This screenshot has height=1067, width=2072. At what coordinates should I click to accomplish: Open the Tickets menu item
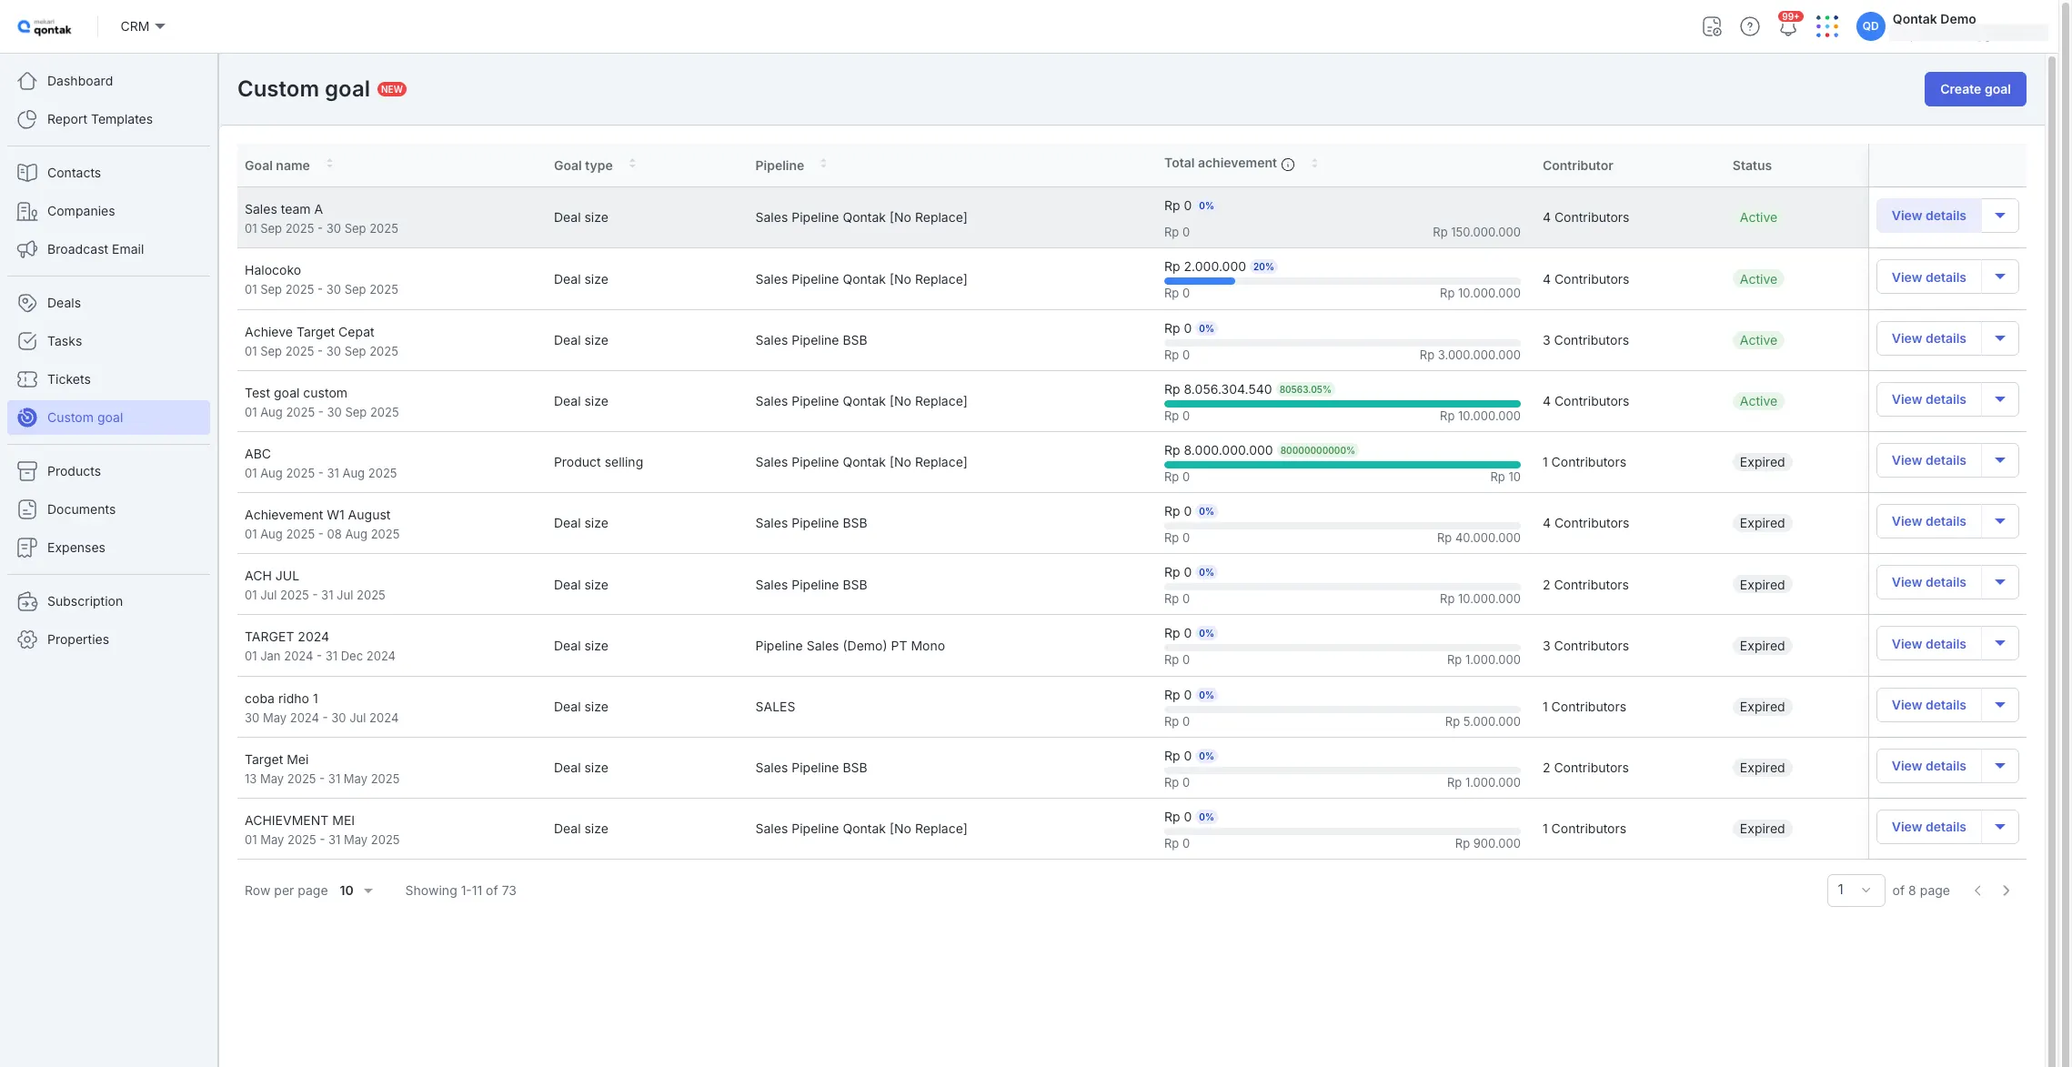point(69,379)
